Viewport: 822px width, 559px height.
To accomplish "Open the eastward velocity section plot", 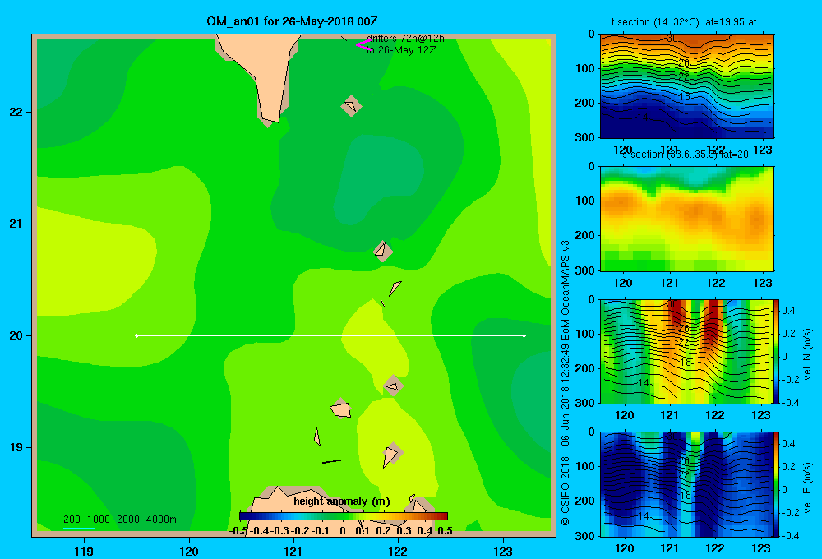I will pos(686,484).
